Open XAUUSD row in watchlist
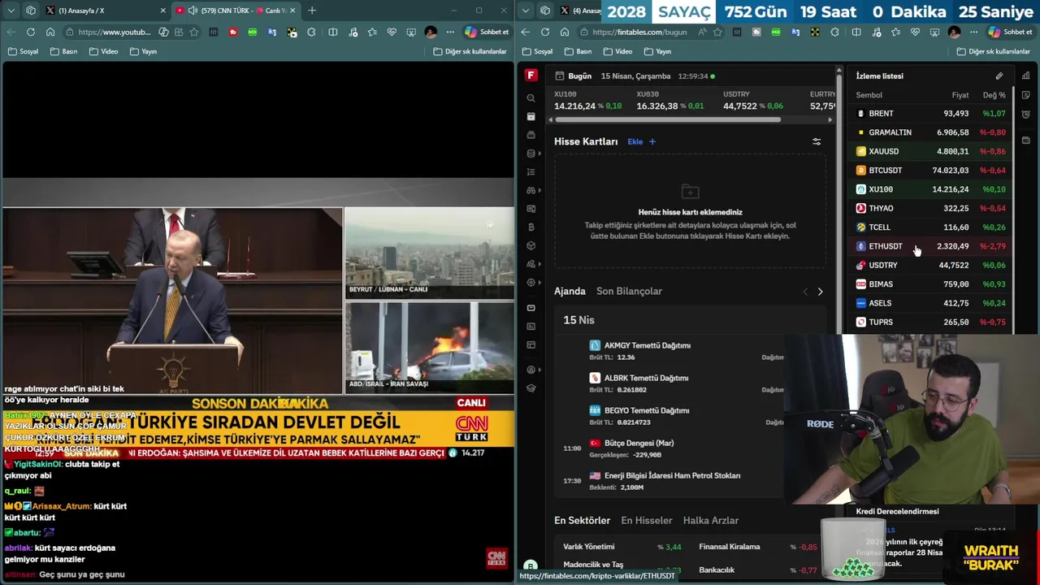The image size is (1040, 585). click(x=929, y=151)
